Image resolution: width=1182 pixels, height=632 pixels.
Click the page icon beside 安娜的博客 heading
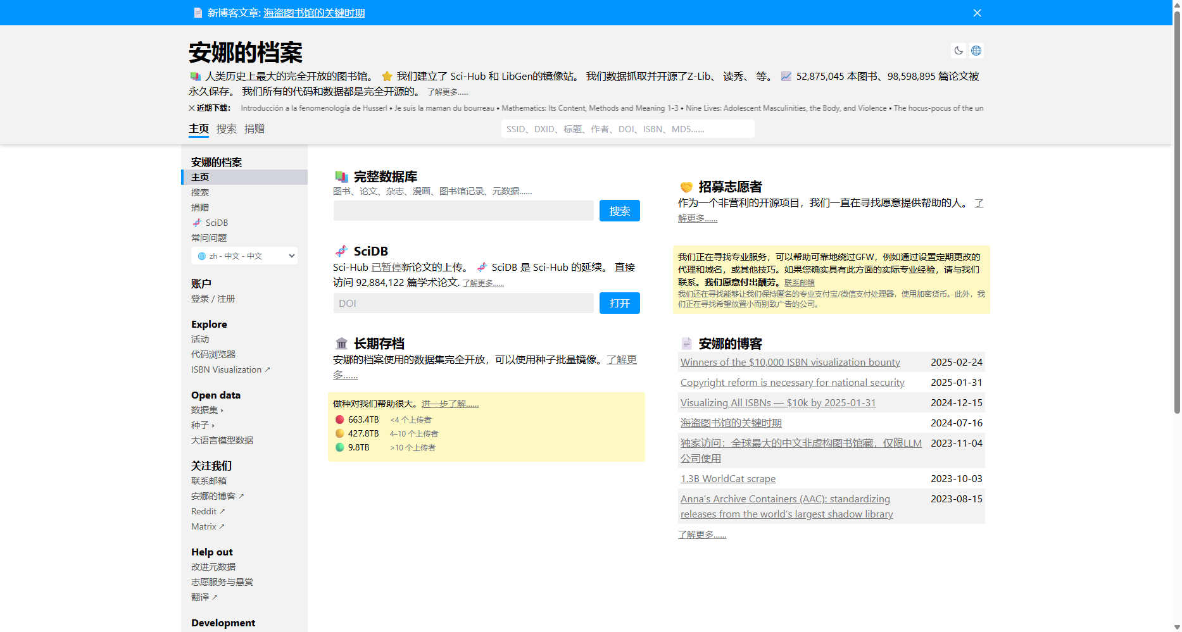pos(686,344)
